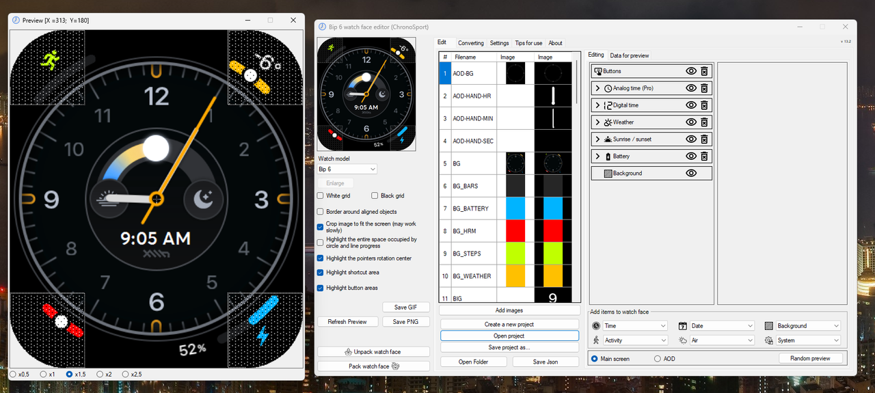Expand the Analog time (Pro) item
Image resolution: width=875 pixels, height=393 pixels.
598,88
